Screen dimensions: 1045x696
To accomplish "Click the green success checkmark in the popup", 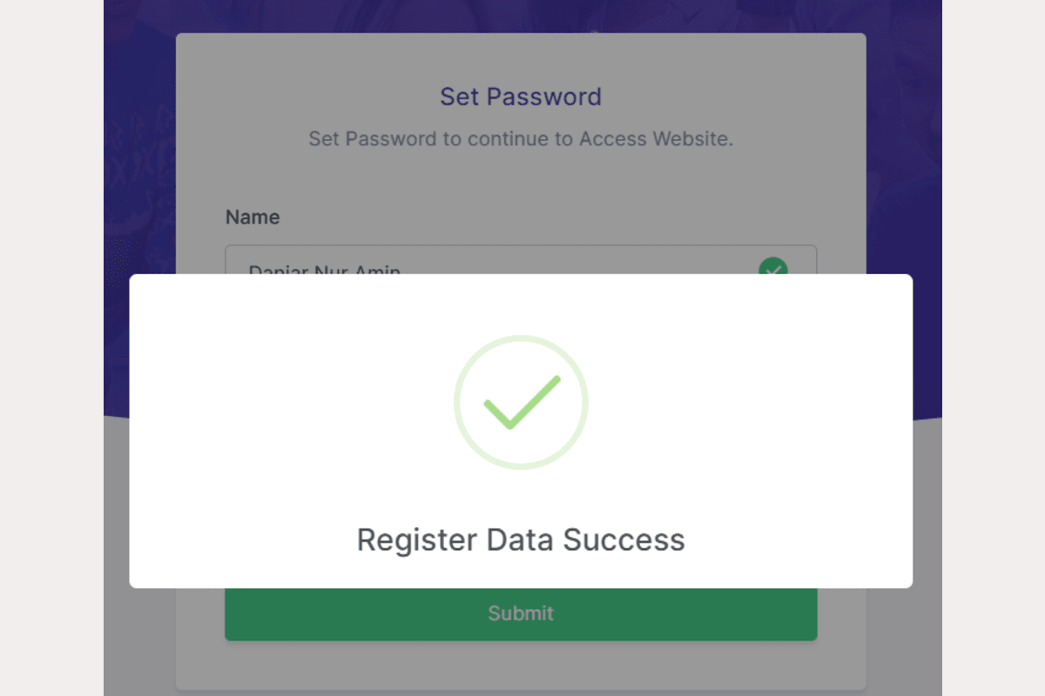I will pos(521,403).
